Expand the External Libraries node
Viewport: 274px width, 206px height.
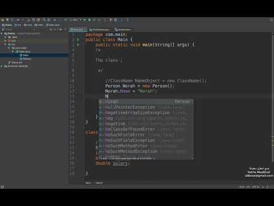tap(2, 66)
